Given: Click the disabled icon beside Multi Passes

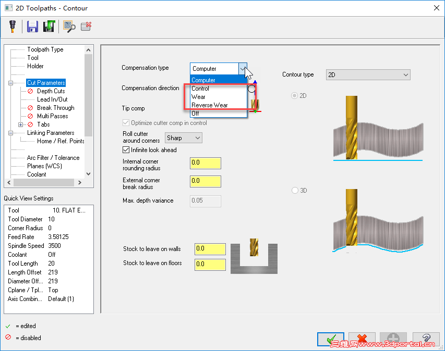Looking at the screenshot, I should (x=30, y=116).
